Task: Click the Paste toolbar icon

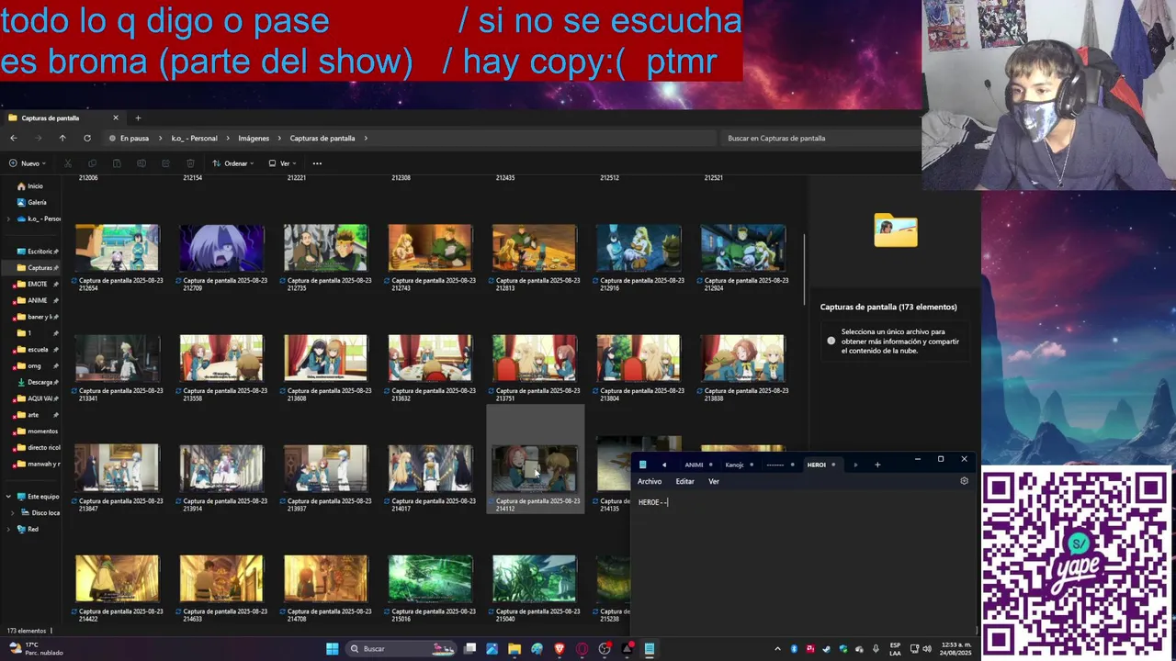Action: click(117, 163)
